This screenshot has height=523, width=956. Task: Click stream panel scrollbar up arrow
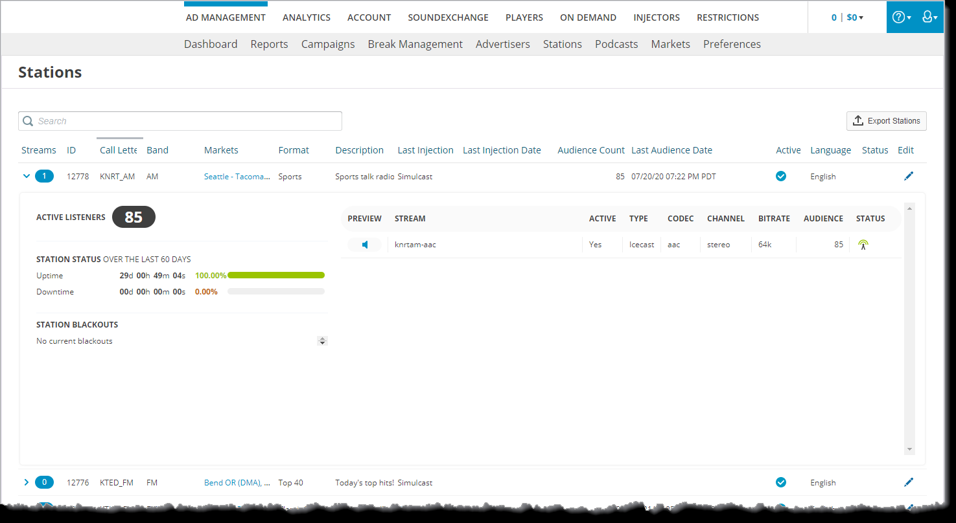coord(909,208)
